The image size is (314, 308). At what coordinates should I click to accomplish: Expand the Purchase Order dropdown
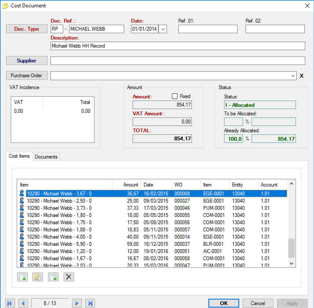(292, 76)
